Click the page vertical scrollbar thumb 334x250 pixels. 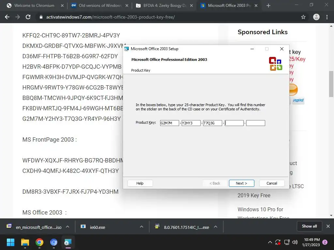331,84
